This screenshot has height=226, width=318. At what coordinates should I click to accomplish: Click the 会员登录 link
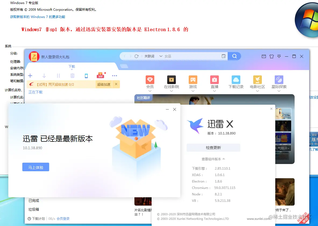point(63,219)
